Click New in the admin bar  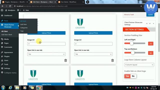[26, 10]
